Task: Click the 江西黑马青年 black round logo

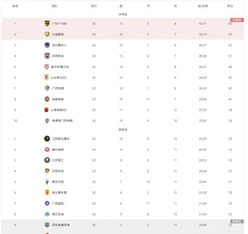Action: tap(47, 139)
